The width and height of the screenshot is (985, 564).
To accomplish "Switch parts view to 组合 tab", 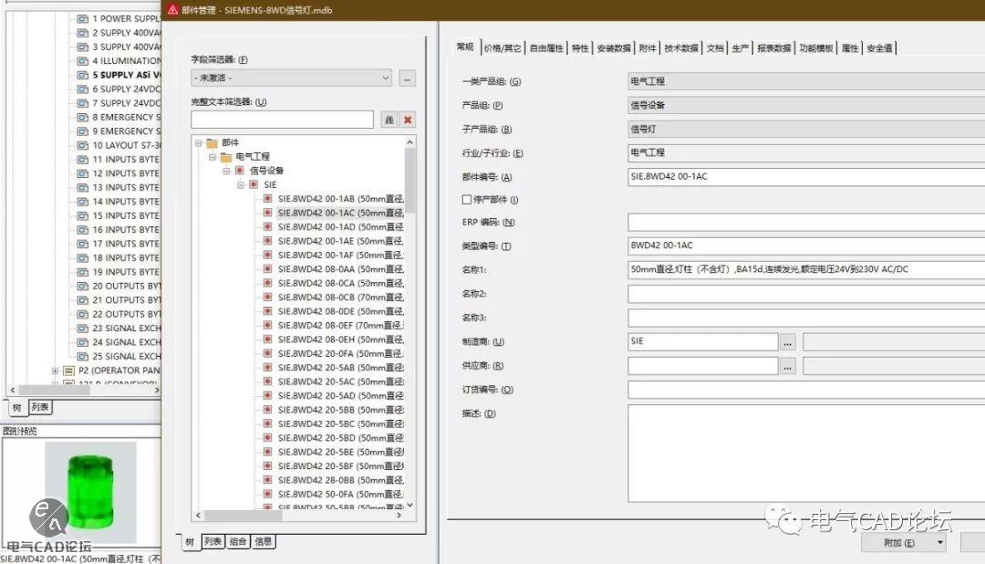I will [238, 541].
